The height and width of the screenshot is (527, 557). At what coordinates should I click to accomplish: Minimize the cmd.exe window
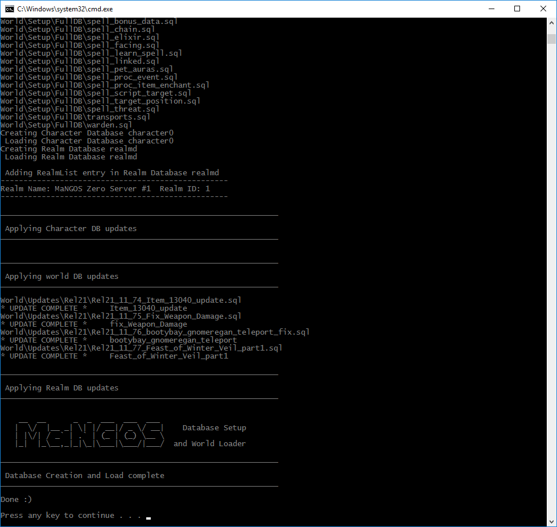(x=492, y=9)
